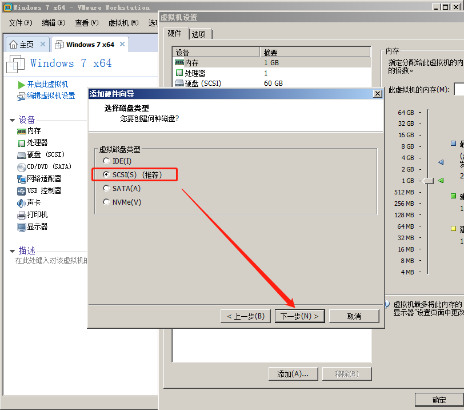Close the Windows 7 x64 tab

click(122, 44)
